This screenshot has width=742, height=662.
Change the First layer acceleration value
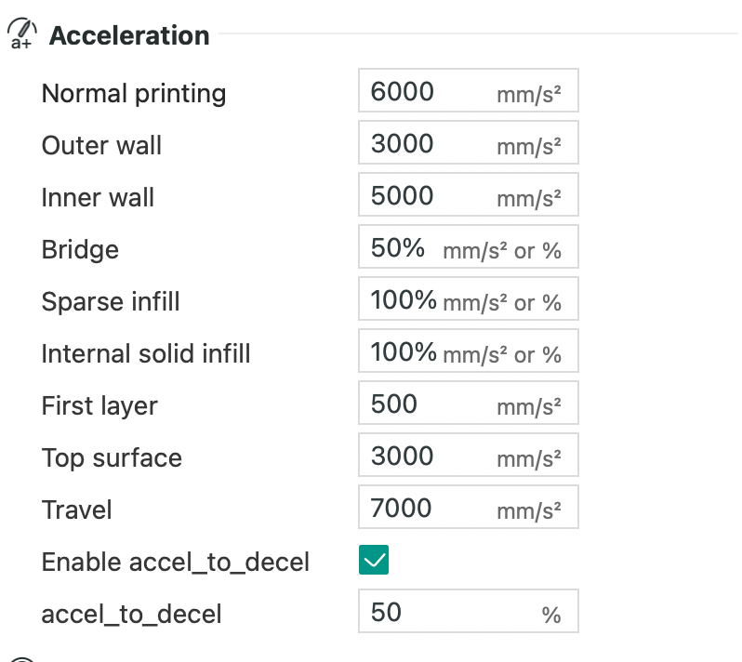(x=468, y=403)
